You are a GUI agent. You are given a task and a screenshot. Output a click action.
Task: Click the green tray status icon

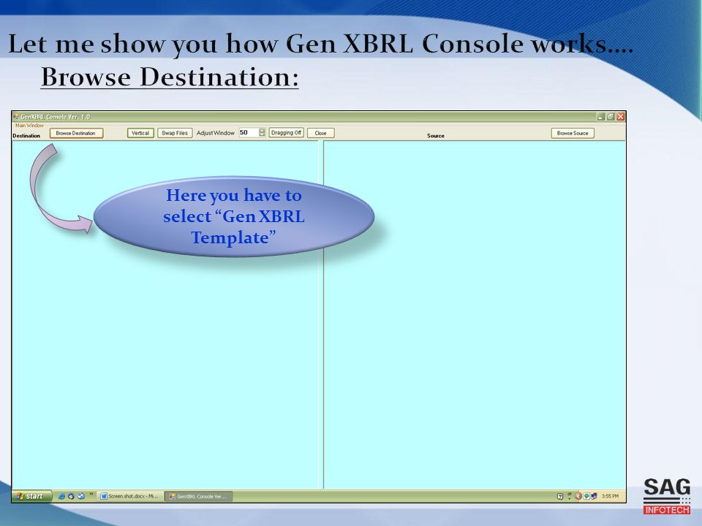coord(586,496)
